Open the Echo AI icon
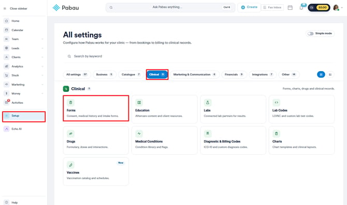The image size is (347, 205). click(6, 129)
